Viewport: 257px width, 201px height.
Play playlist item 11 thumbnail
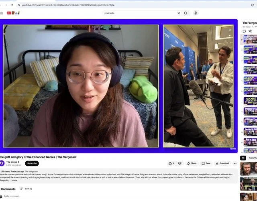[250, 142]
